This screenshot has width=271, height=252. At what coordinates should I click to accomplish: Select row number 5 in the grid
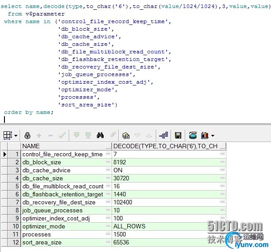14,186
